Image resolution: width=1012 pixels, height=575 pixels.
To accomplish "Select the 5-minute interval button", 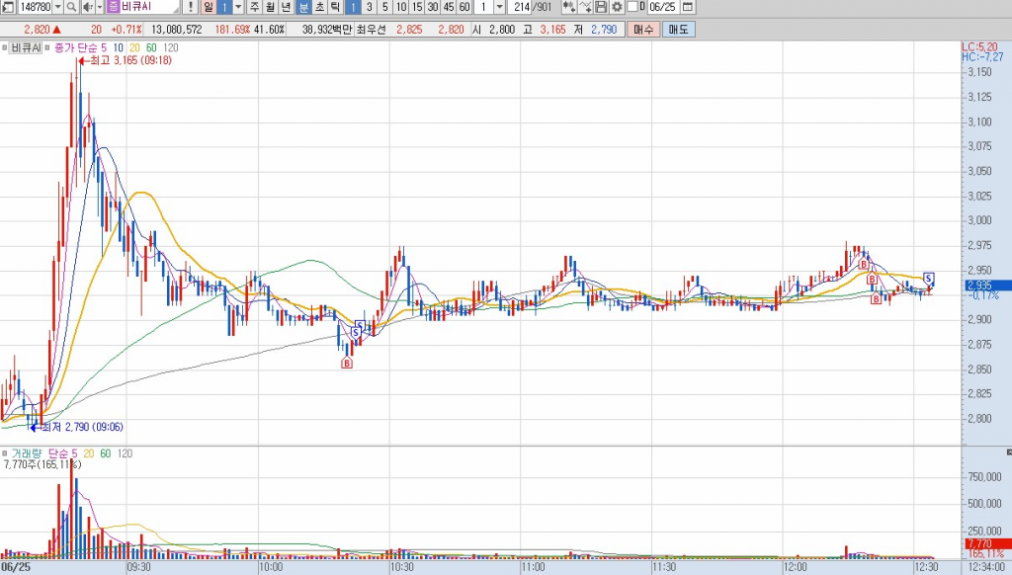I will tap(384, 7).
